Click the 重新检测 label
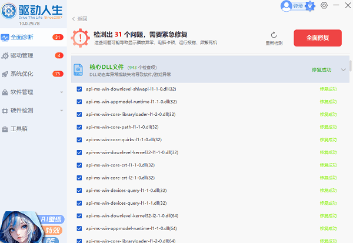This screenshot has width=353, height=243. [274, 43]
